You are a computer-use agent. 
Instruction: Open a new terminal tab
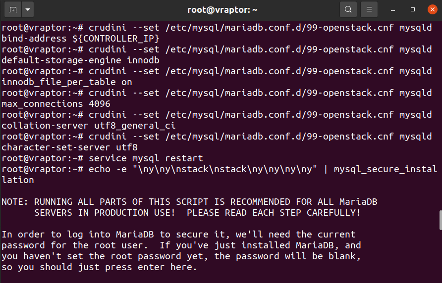(13, 9)
